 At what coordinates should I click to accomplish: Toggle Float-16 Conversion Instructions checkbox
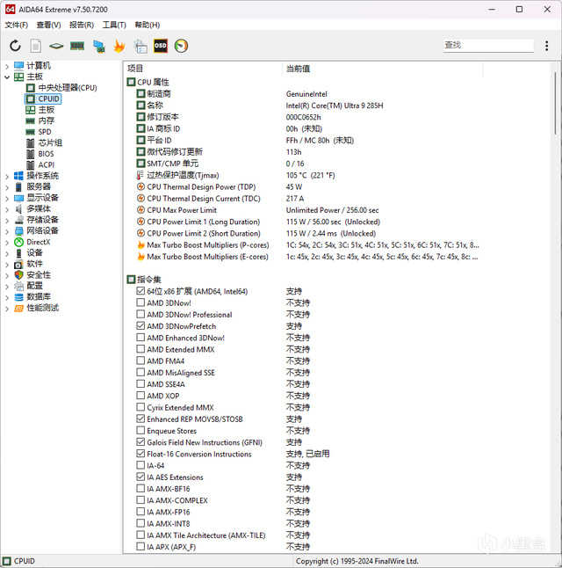point(140,454)
